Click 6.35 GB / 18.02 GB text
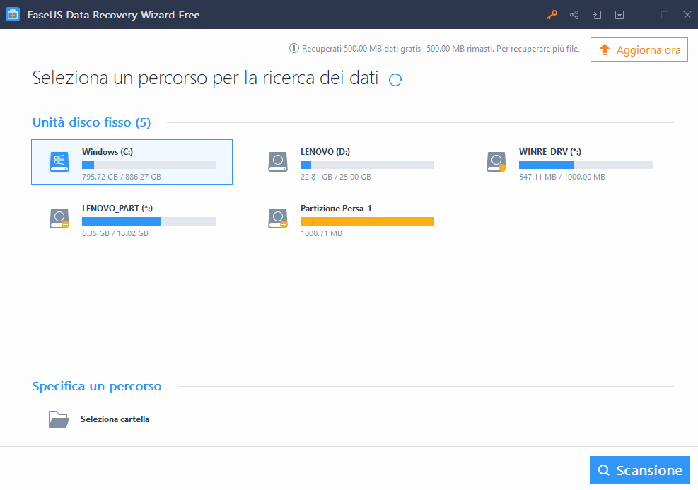Viewport: 698px width, 490px height. click(115, 233)
